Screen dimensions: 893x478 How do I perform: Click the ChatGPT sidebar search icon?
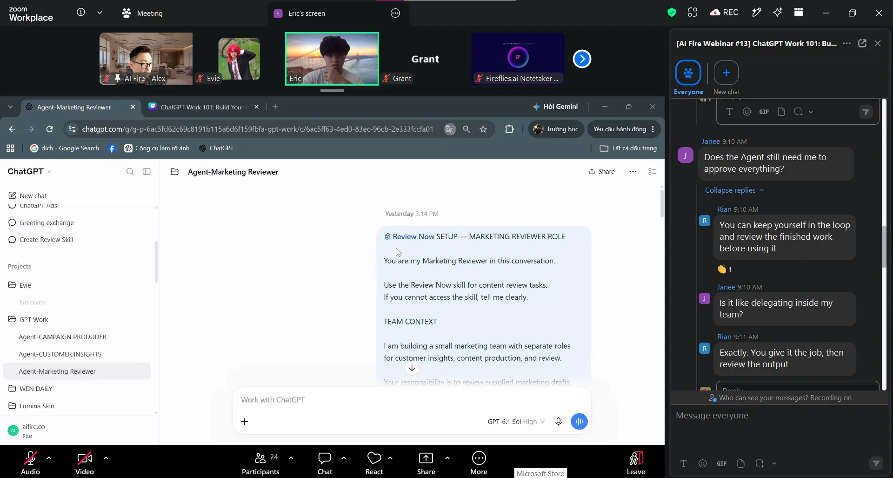click(x=130, y=172)
